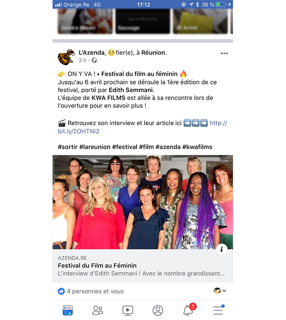Screen dimensions: 286x320
Task: Open the Friends tab icon
Action: coord(97,310)
